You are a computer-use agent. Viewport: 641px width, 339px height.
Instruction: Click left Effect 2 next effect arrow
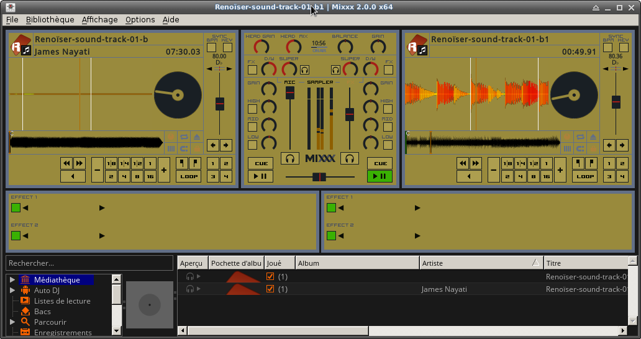pyautogui.click(x=102, y=236)
